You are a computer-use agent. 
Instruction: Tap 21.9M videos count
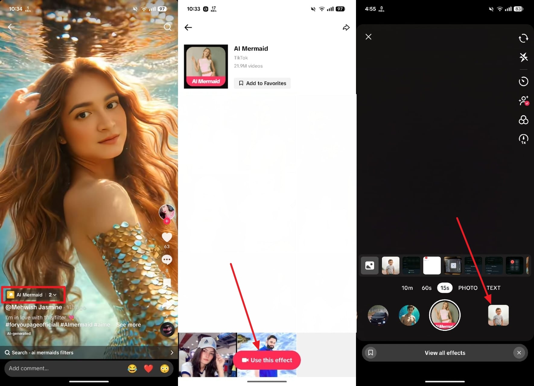point(248,66)
